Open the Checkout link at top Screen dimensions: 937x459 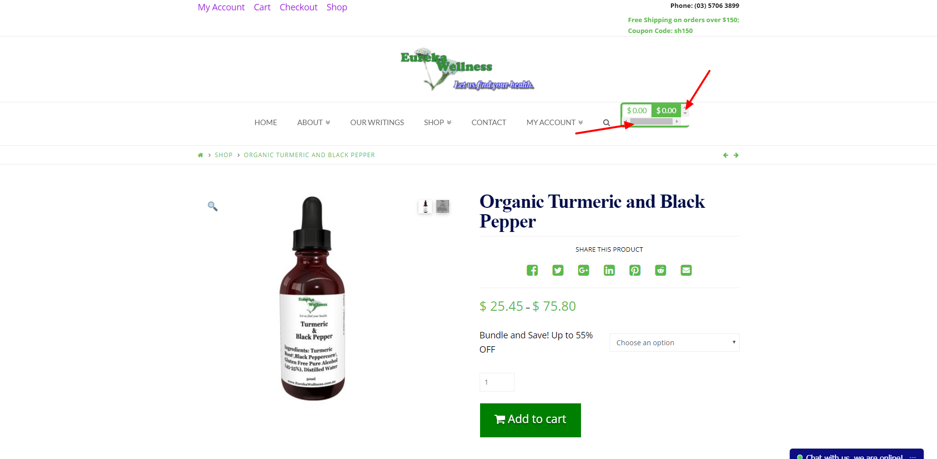tap(298, 7)
